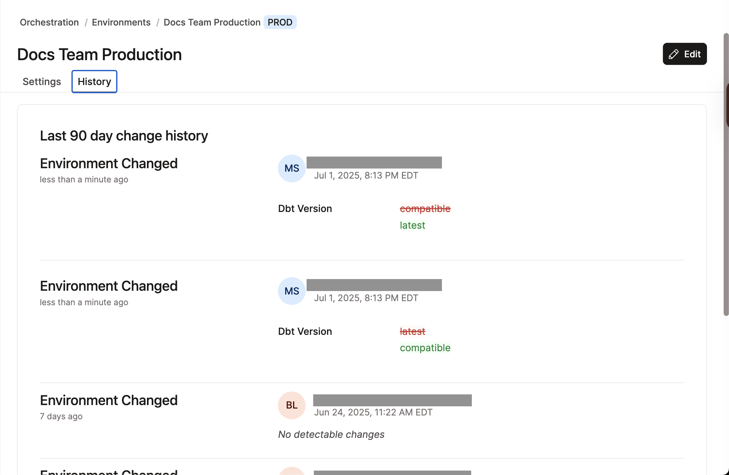729x475 pixels.
Task: Click the PROD environment badge
Action: point(280,22)
